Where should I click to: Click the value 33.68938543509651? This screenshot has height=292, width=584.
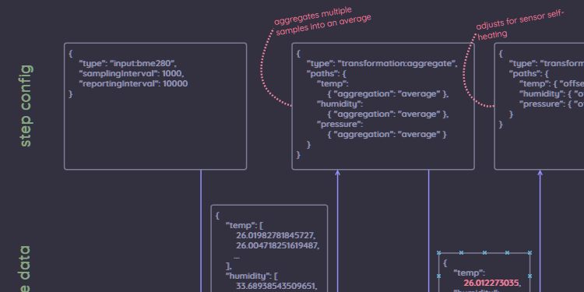click(x=276, y=286)
